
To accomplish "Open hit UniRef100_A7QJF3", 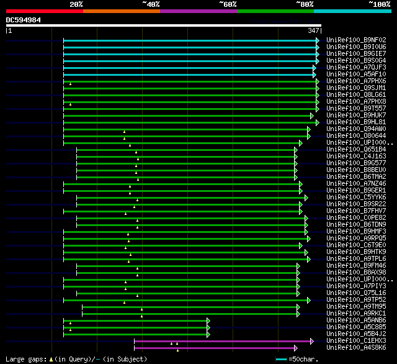I will (x=356, y=68).
